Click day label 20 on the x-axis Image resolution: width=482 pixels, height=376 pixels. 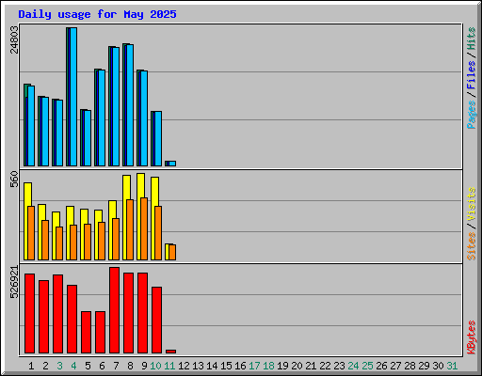click(x=297, y=366)
